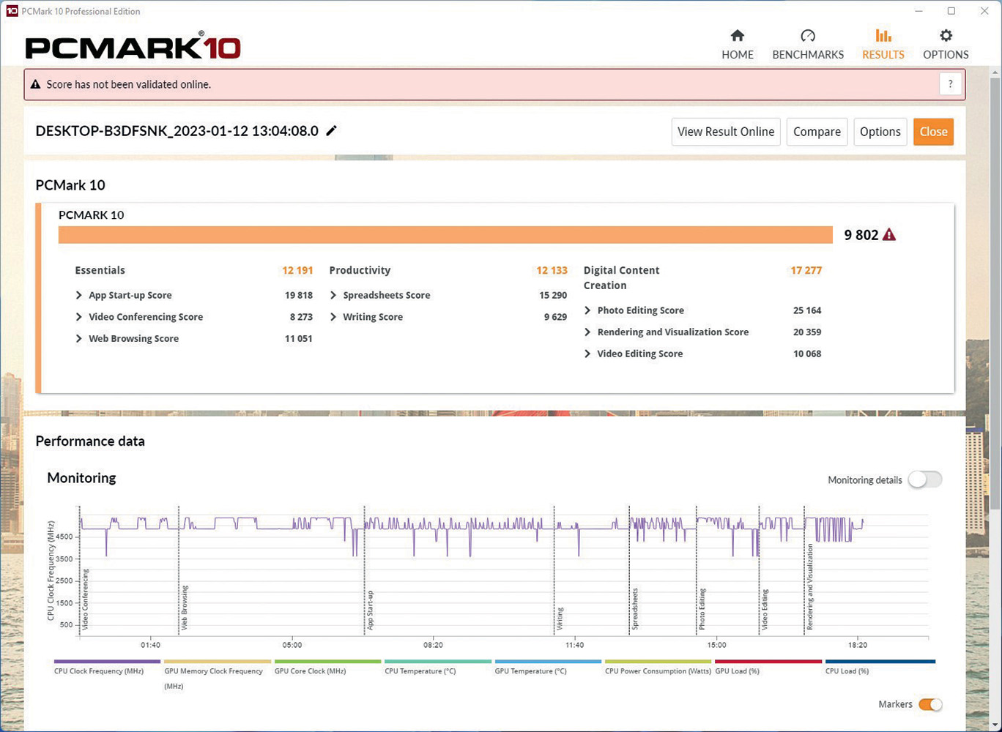This screenshot has height=732, width=1002.
Task: Expand Video Editing Score details
Action: [587, 354]
